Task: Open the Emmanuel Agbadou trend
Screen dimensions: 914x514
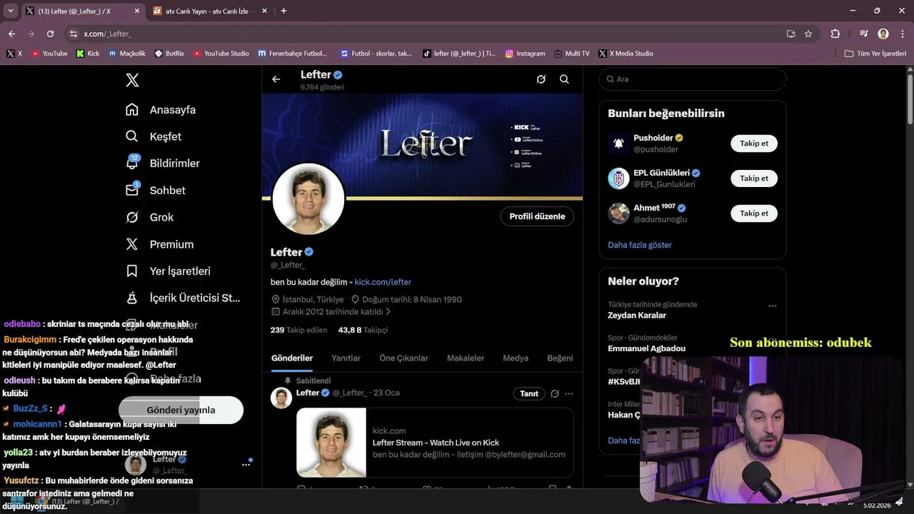Action: click(x=646, y=348)
